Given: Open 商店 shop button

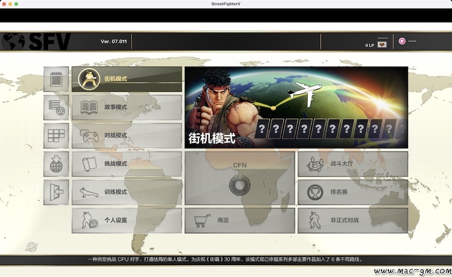Looking at the screenshot, I should tap(240, 221).
